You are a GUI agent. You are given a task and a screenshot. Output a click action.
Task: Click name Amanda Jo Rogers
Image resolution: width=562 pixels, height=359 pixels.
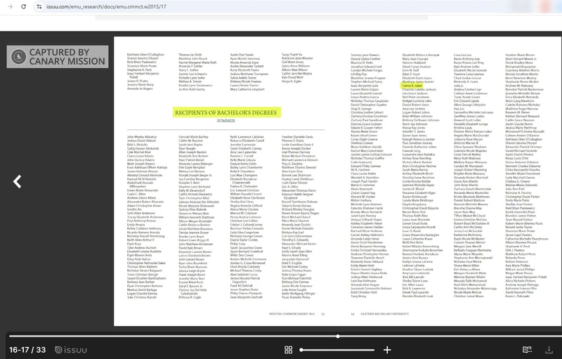coord(140,89)
